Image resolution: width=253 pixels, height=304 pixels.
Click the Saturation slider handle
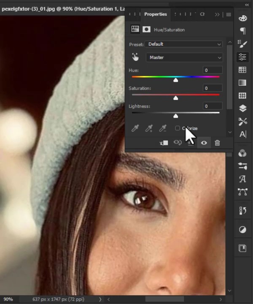tap(175, 98)
